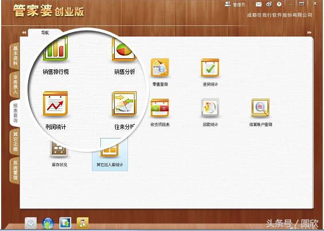
Task: Maximize the 管家婆 window
Action: coord(302,4)
